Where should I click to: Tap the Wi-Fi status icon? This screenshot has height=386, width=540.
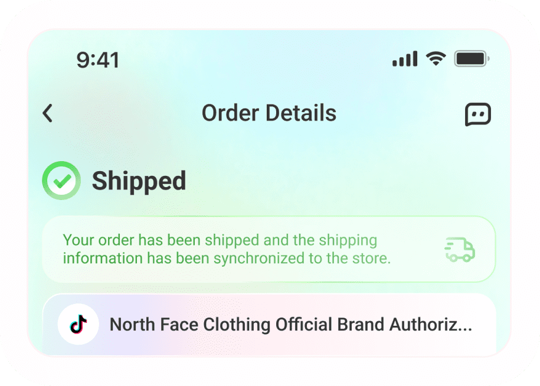click(x=436, y=58)
